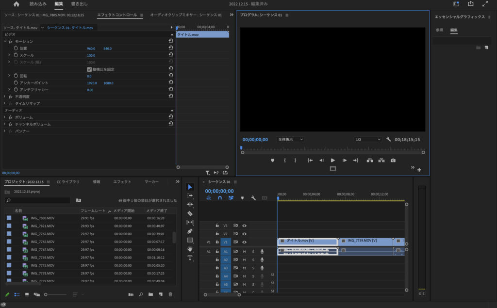Open the 全体表示 zoom level dropdown
The width and height of the screenshot is (497, 308).
290,139
